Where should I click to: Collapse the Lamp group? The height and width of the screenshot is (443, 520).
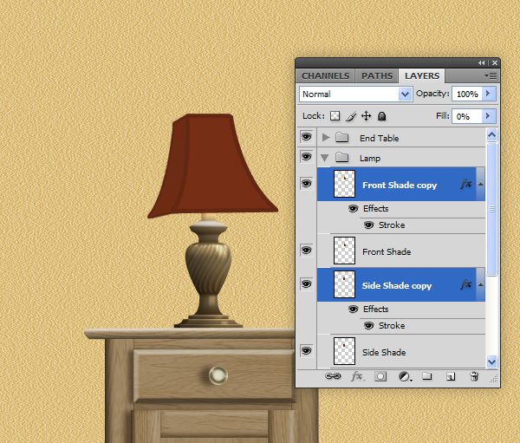326,158
